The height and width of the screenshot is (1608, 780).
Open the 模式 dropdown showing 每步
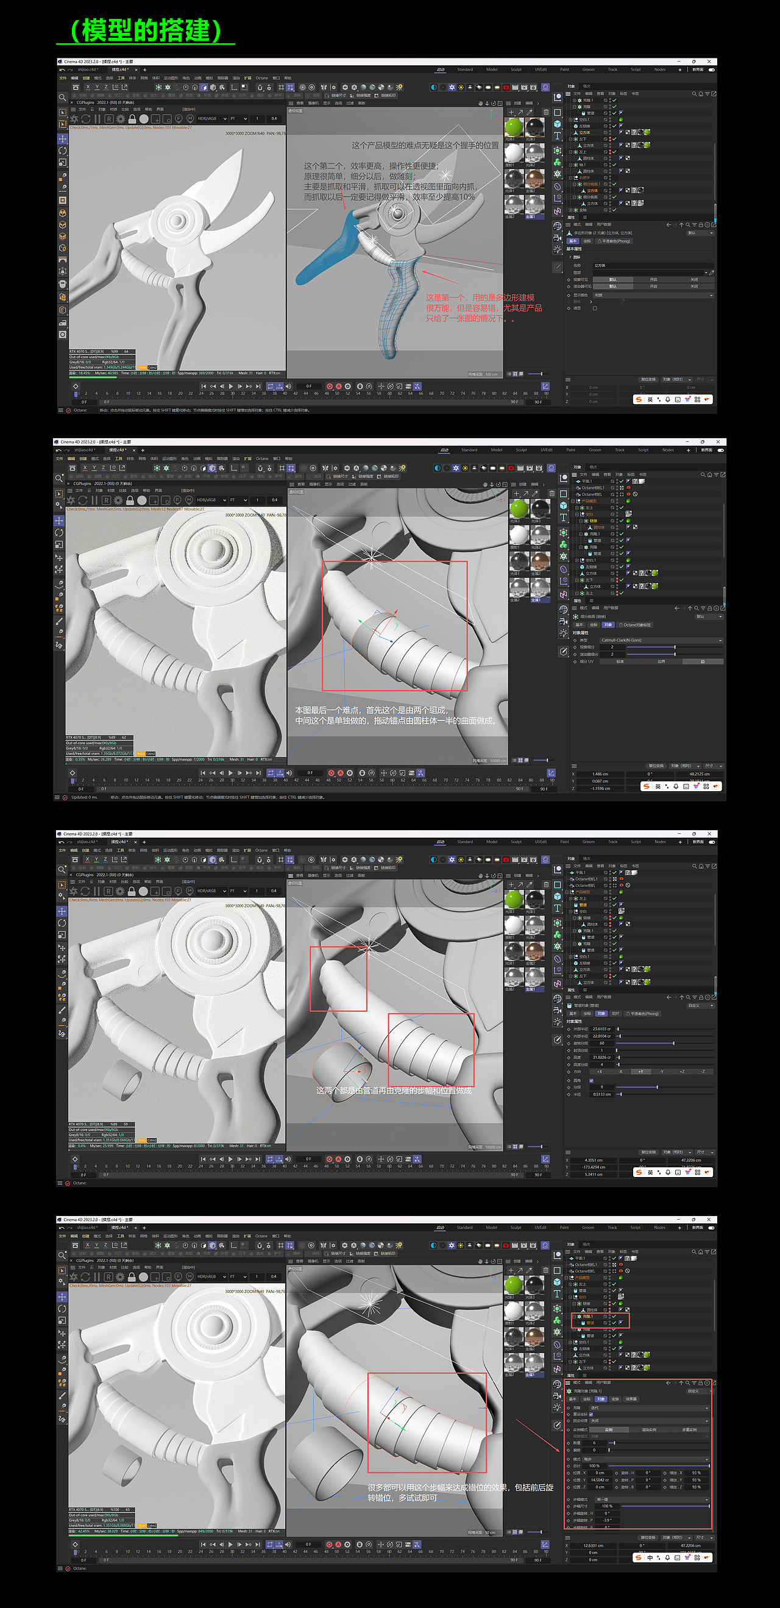646,1459
